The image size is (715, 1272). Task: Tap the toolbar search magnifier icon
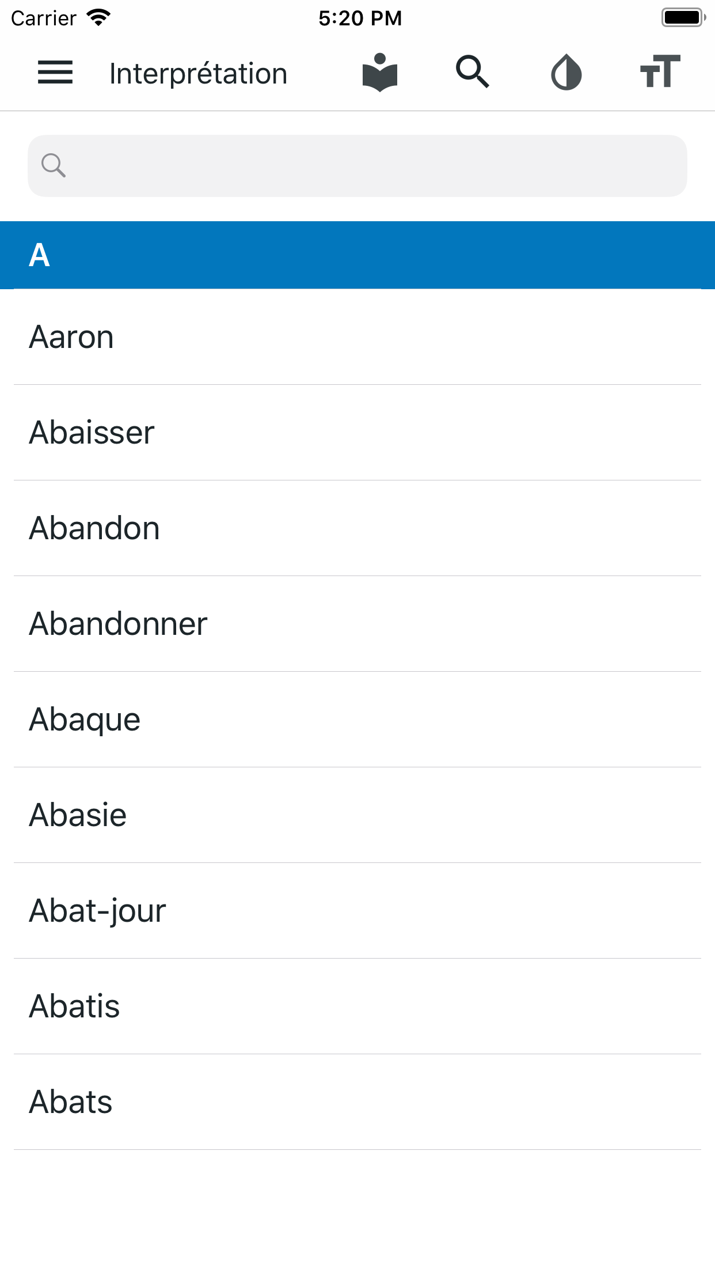473,72
